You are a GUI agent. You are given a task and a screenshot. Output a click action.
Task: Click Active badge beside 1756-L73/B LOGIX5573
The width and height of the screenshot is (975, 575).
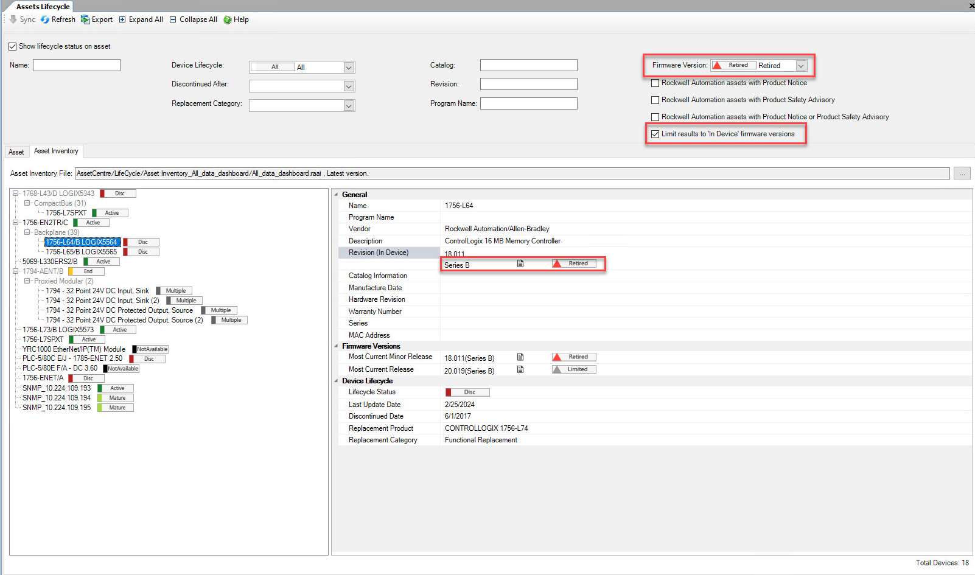click(x=118, y=330)
